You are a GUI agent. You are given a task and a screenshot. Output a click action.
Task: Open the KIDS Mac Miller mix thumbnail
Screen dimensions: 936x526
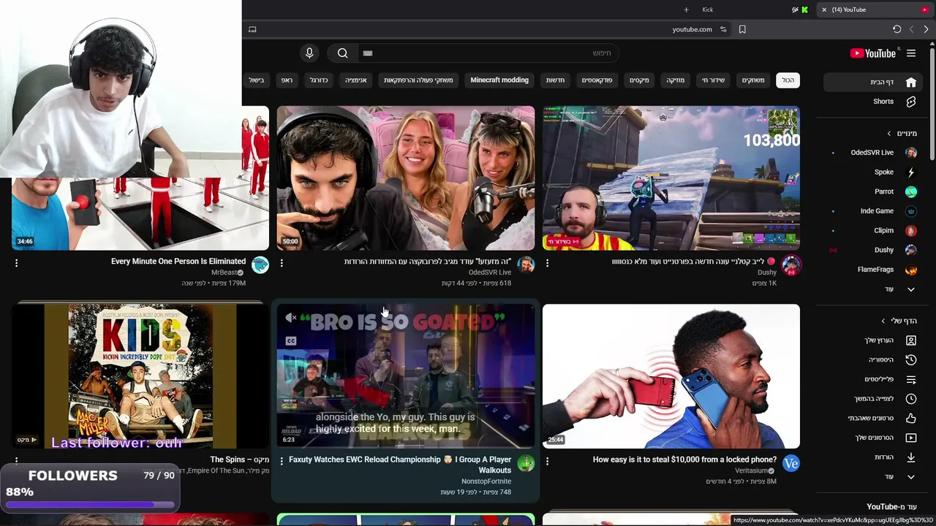coord(140,376)
